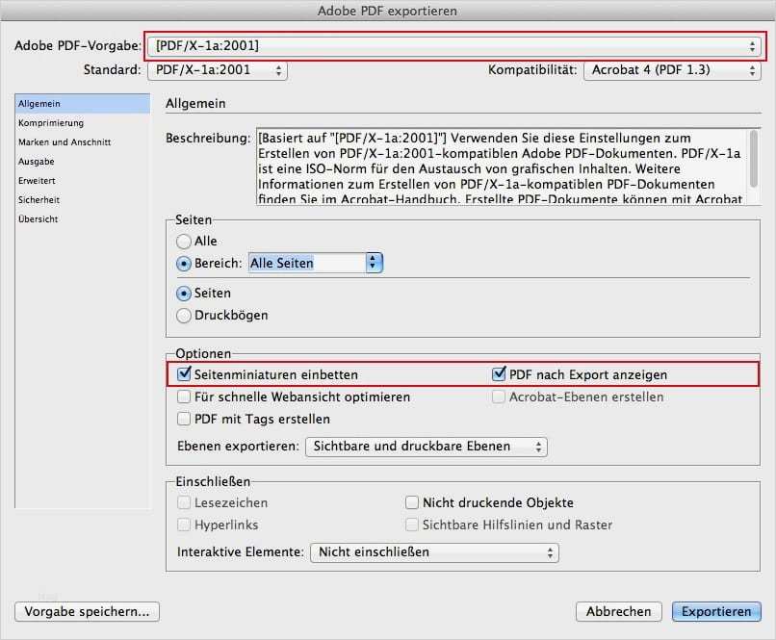Screen dimensions: 776x640
Task: Check Nicht druckende Objekte
Action: click(x=412, y=502)
